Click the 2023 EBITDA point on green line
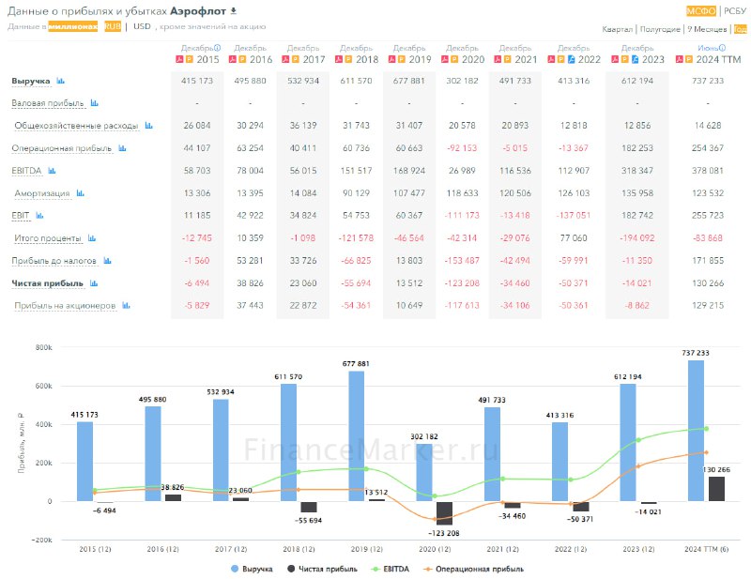This screenshot has height=579, width=751. point(638,439)
